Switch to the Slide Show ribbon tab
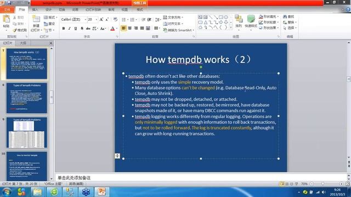The height and width of the screenshot is (197, 351). coord(93,10)
